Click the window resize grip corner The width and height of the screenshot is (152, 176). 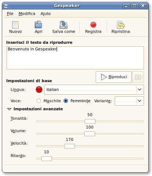coord(145,169)
